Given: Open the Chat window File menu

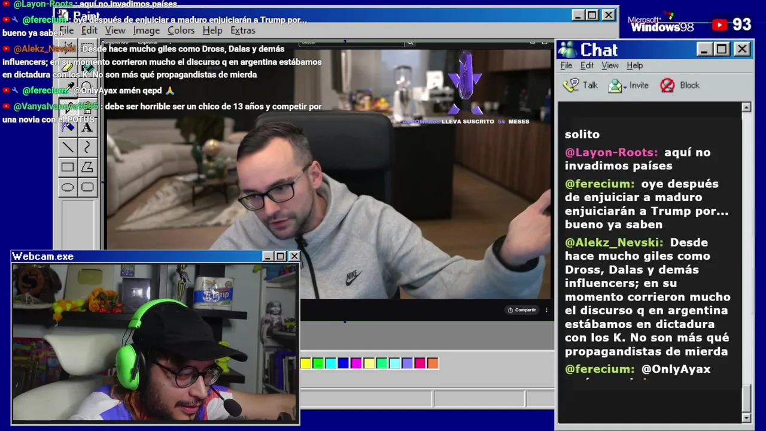Looking at the screenshot, I should [566, 65].
